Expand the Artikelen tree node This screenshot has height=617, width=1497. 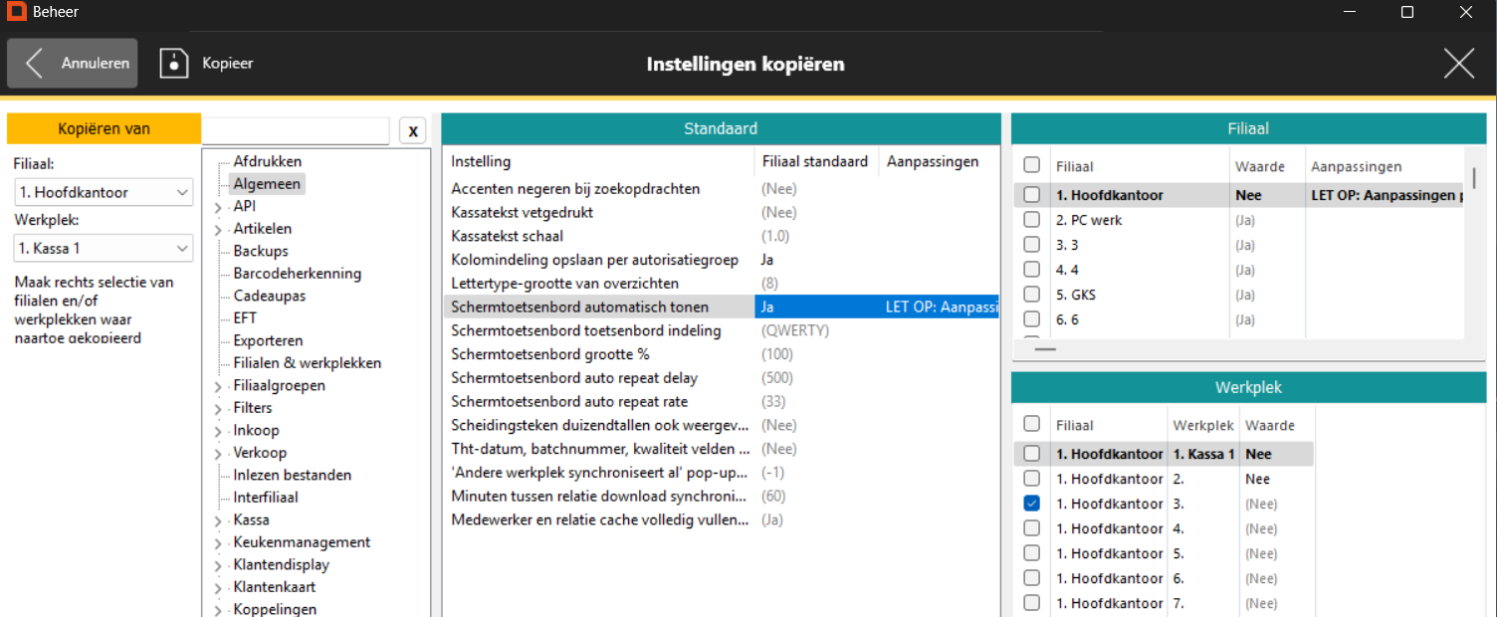218,230
